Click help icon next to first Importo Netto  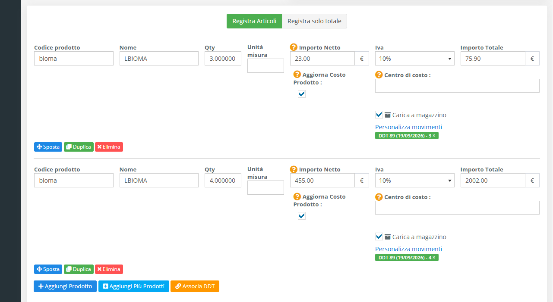pos(294,47)
